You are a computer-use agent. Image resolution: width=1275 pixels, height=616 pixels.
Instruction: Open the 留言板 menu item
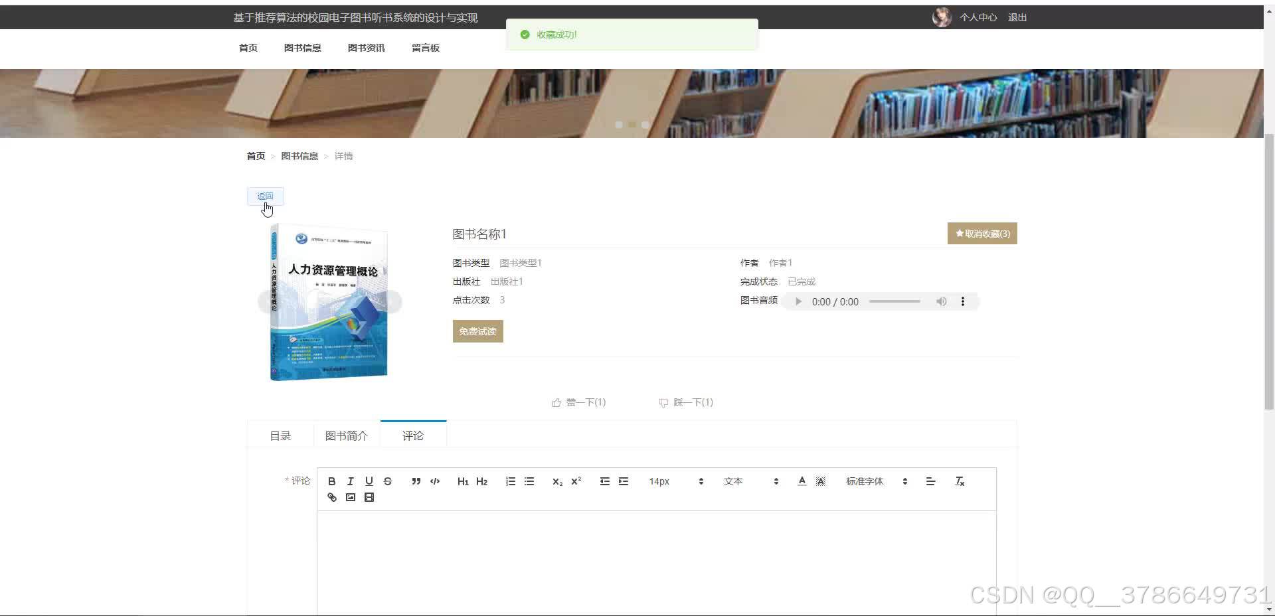(x=425, y=47)
